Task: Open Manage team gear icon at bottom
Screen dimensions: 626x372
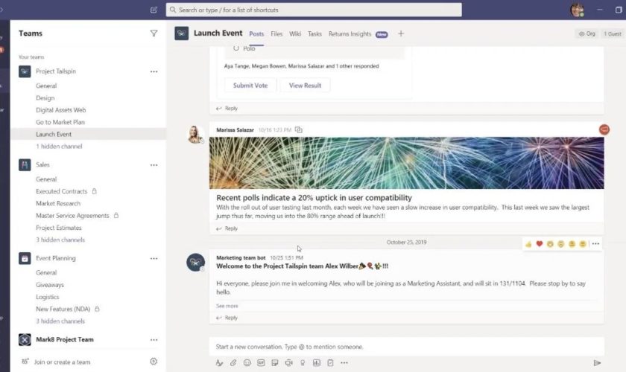Action: 154,362
